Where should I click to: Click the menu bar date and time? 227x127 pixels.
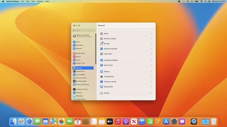pos(218,1)
